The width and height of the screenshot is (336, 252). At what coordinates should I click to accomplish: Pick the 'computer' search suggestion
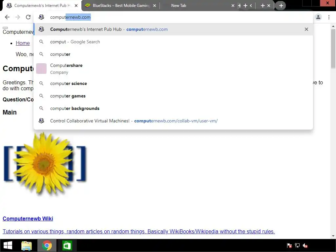coord(173,54)
